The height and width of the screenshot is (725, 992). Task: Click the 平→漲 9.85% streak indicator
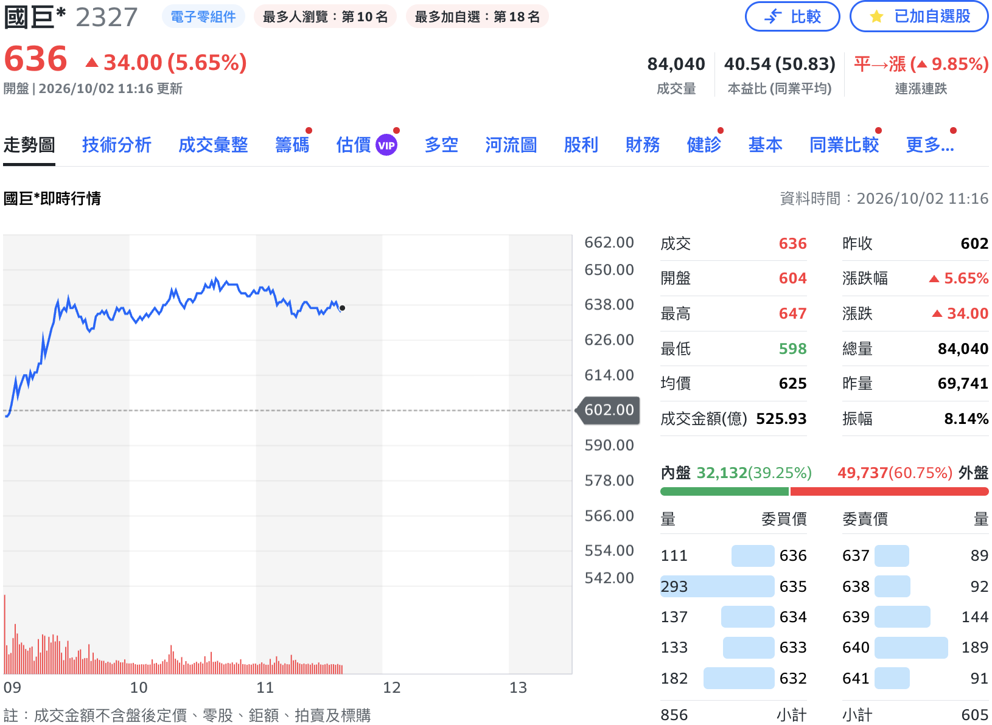pyautogui.click(x=921, y=64)
